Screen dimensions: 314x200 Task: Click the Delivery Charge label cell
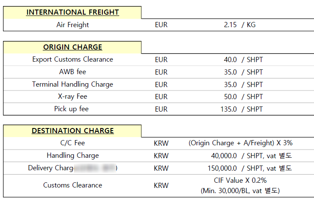pos(73,168)
